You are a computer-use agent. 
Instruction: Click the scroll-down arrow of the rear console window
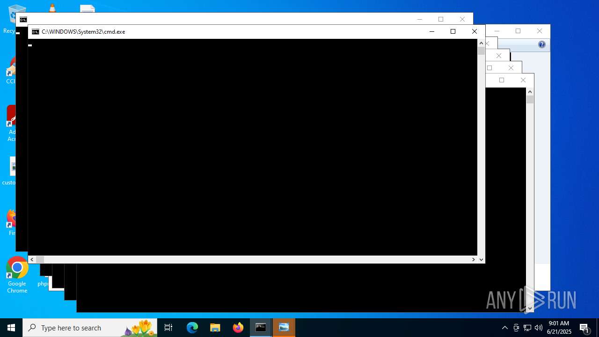coord(530,308)
